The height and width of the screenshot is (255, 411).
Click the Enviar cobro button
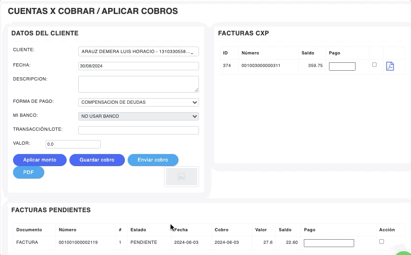pyautogui.click(x=153, y=160)
